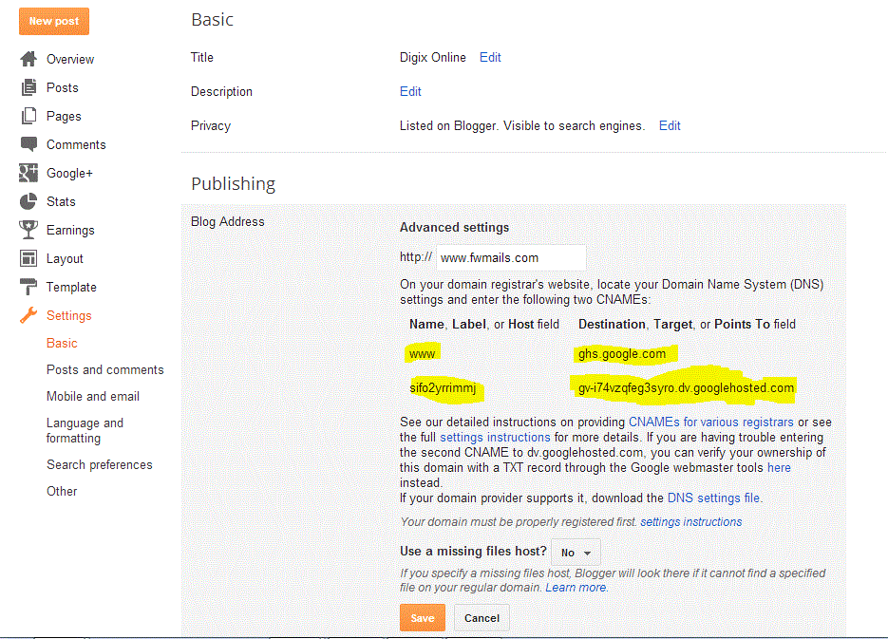Click the Comments speech bubble icon
888x639 pixels.
click(x=28, y=144)
